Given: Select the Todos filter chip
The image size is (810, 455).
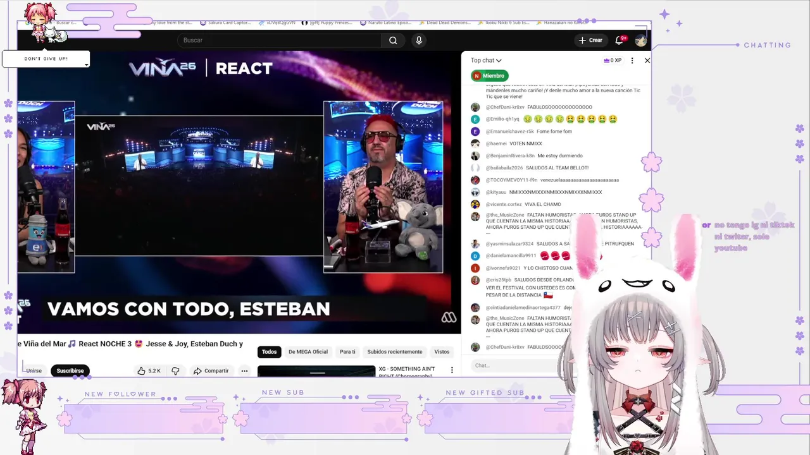Looking at the screenshot, I should pos(270,352).
